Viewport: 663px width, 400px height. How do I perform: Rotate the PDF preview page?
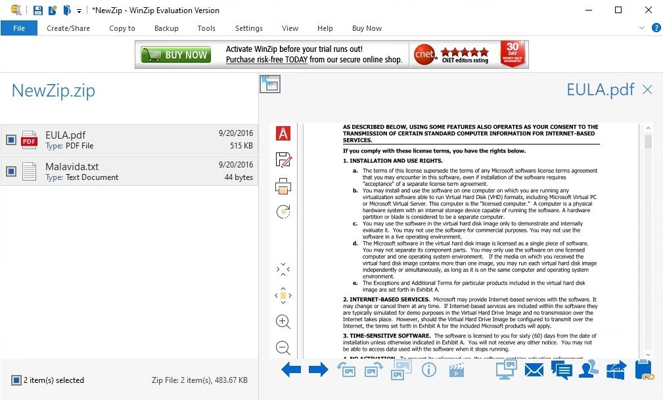(x=283, y=212)
